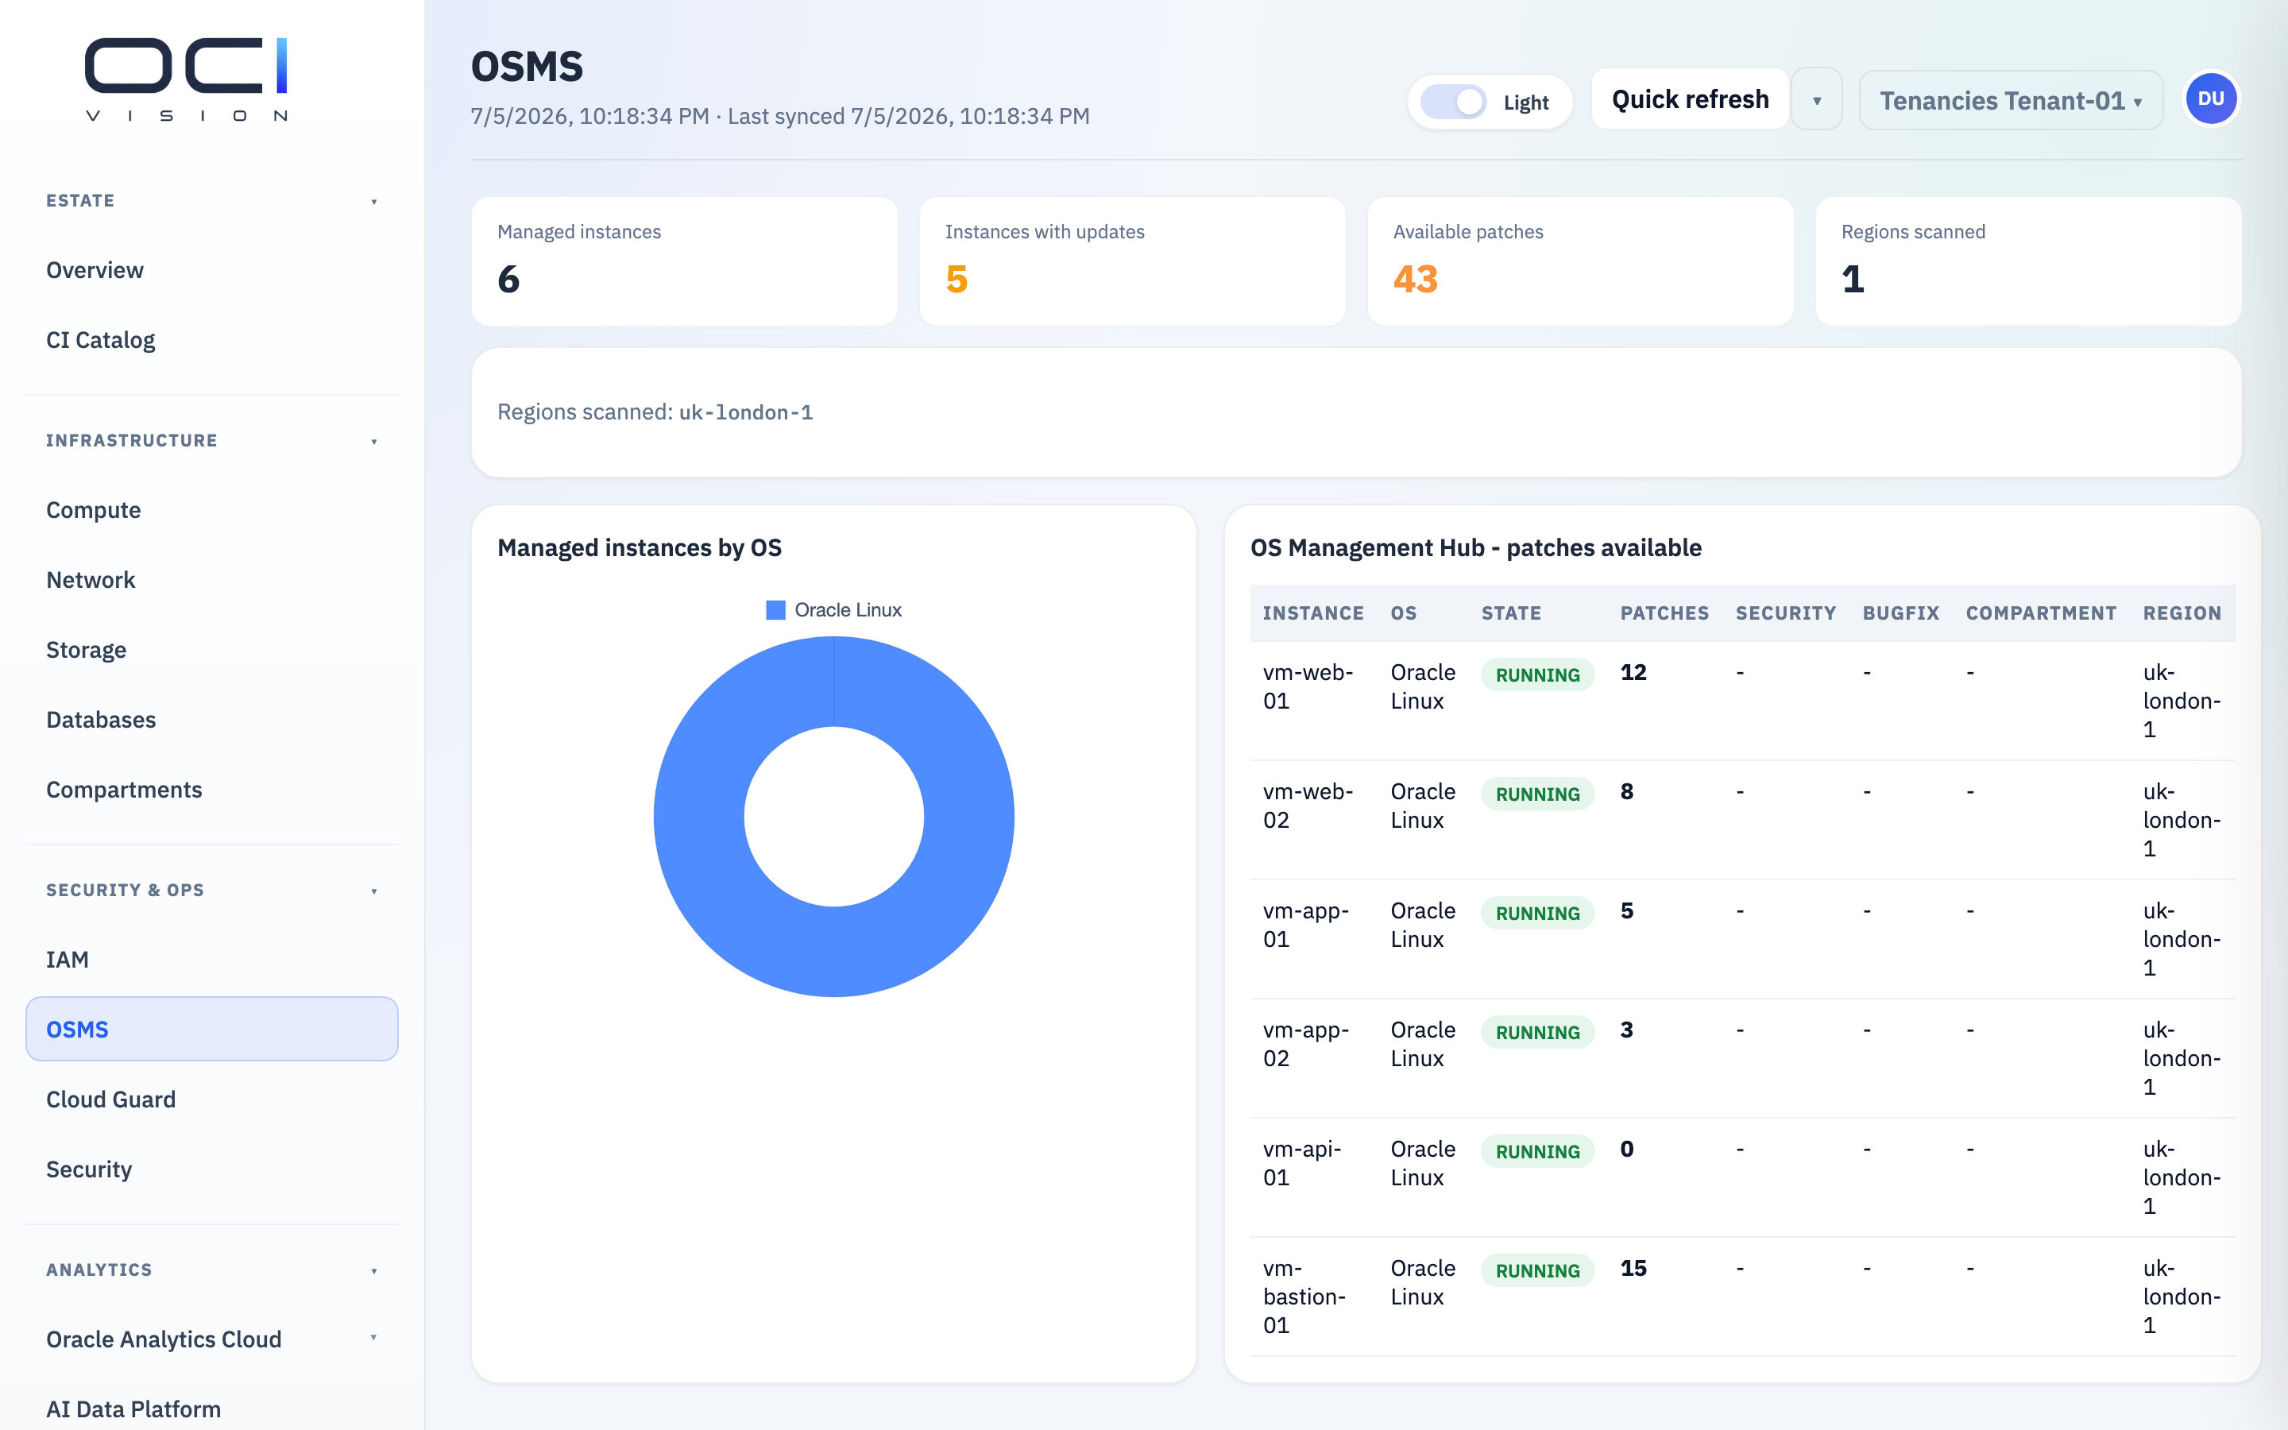Sort by COMPARTMENT column header
The image size is (2288, 1430).
[2041, 614]
